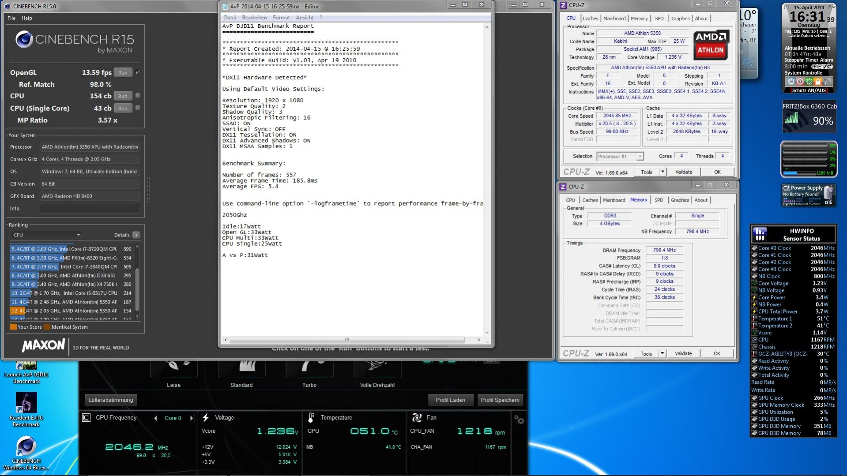The width and height of the screenshot is (847, 476).
Task: Click the Cinebench R15 sphere logo
Action: [24, 40]
